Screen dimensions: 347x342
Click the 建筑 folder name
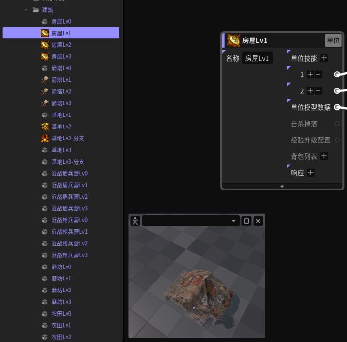point(48,10)
